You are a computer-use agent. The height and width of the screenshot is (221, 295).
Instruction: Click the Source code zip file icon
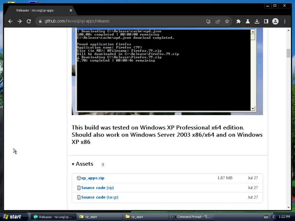coord(79,188)
